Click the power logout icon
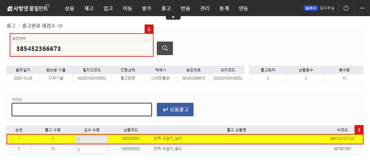The width and height of the screenshot is (370, 164). point(346,8)
